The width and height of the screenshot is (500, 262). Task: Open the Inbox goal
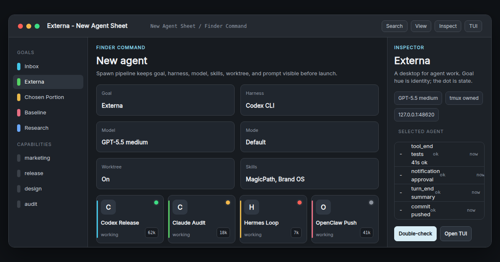pos(48,67)
